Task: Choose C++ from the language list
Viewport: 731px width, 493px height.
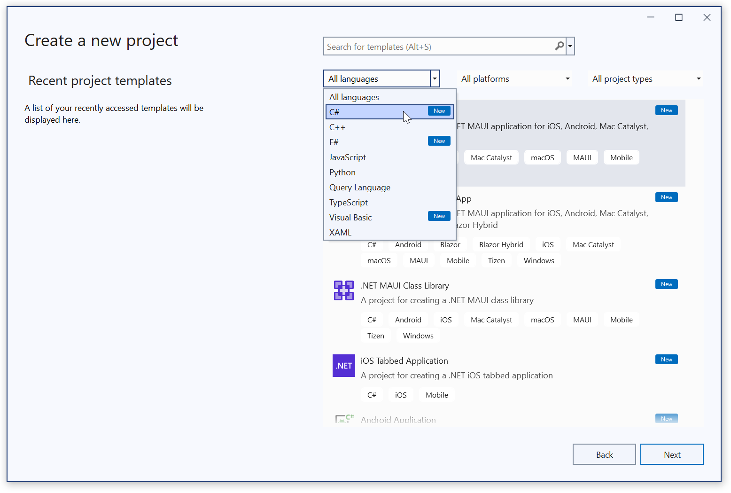Action: [390, 127]
